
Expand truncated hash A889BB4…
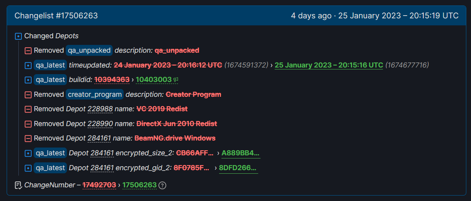pyautogui.click(x=241, y=153)
